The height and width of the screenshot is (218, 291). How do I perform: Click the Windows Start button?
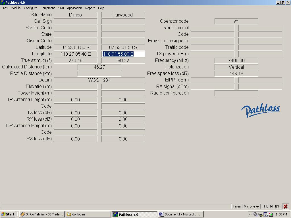pos(8,214)
